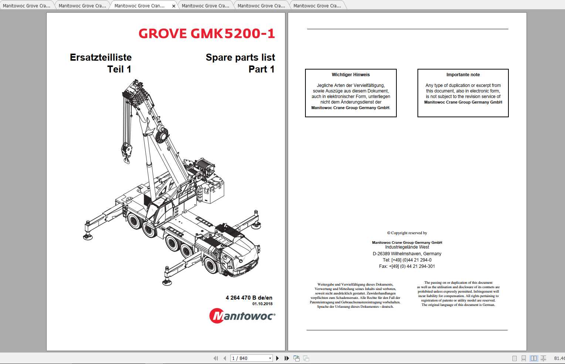Image resolution: width=565 pixels, height=364 pixels.
Task: Switch to the fourth Manitowoc Grove tab
Action: [206, 6]
